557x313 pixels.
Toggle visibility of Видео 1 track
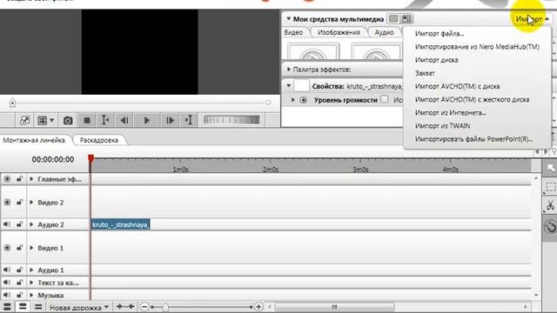coord(7,248)
